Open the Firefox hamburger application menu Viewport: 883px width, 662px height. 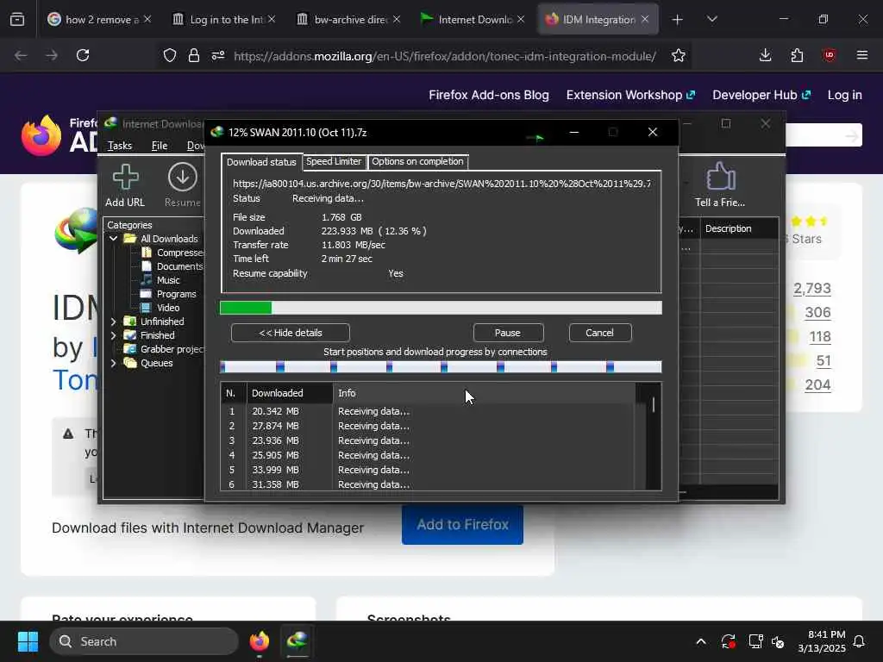pos(862,55)
